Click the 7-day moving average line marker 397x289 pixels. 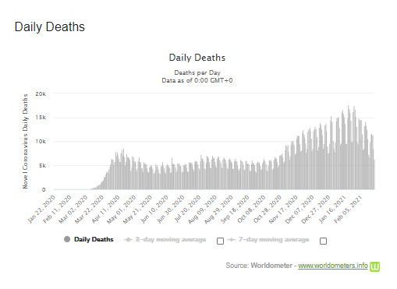[x=232, y=239]
